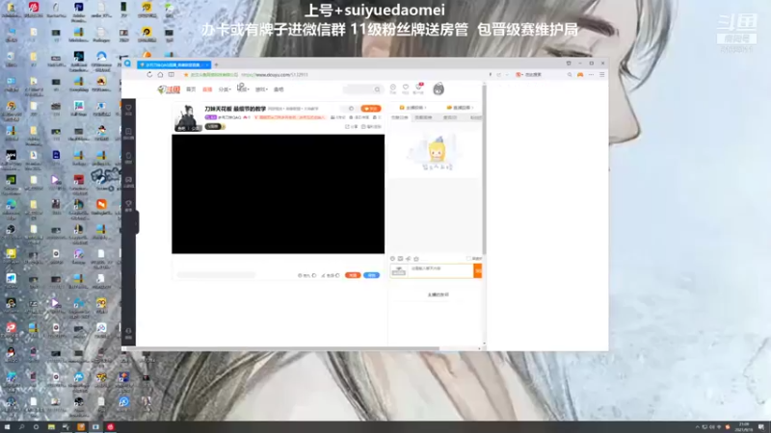
Task: Open the browser hamburger menu
Action: click(601, 75)
